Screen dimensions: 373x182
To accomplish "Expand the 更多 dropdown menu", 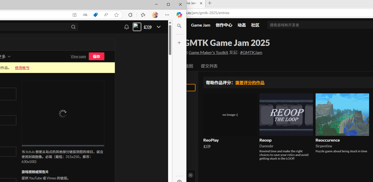I will pyautogui.click(x=5, y=56).
